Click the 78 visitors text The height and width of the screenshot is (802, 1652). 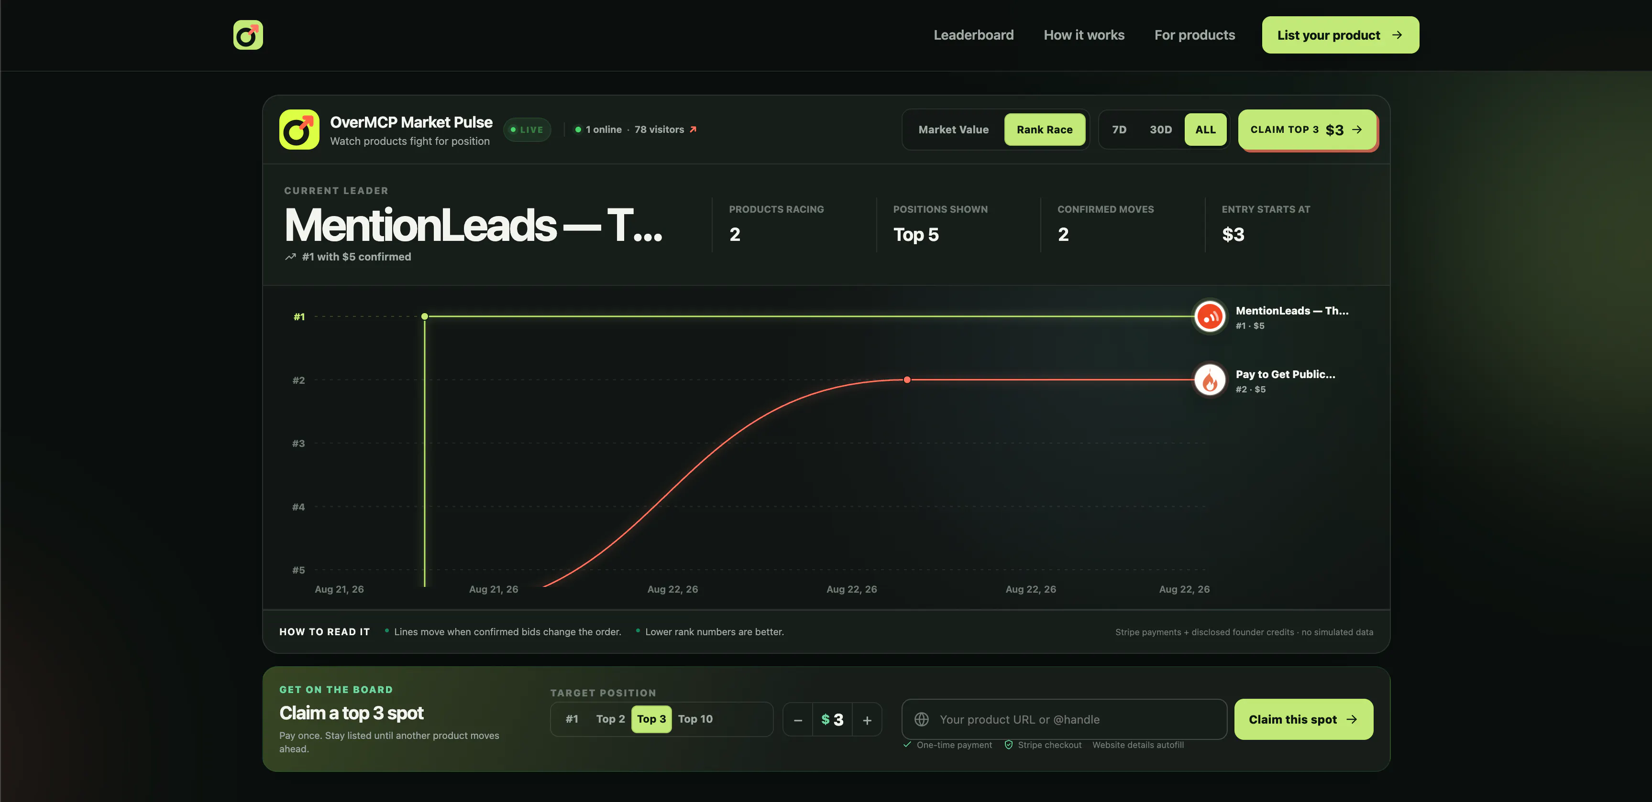(659, 130)
